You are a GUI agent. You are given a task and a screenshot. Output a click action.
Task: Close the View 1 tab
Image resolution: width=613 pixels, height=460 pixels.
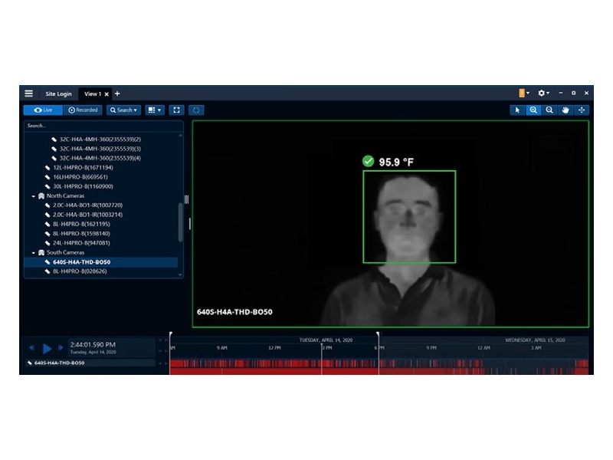pos(107,94)
